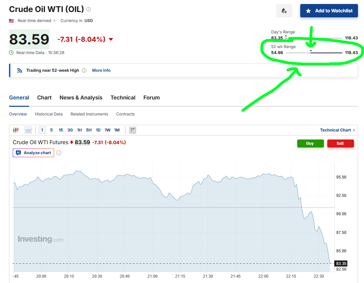Click the Currency in USD label
364x283 pixels.
[76, 21]
